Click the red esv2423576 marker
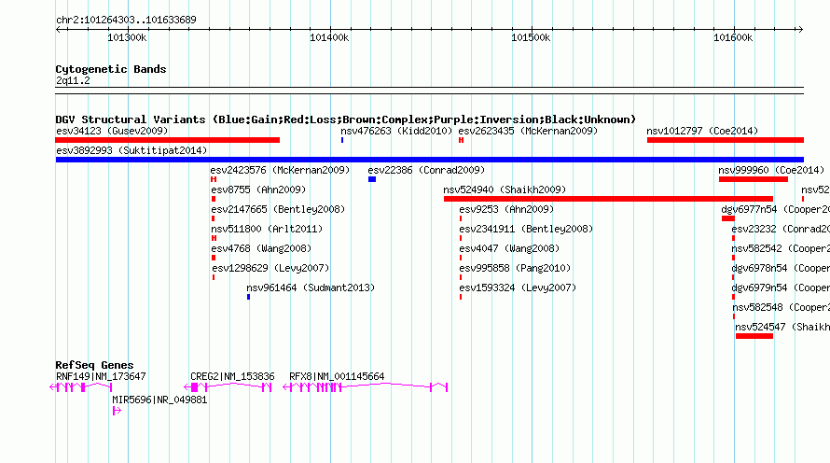This screenshot has width=830, height=463. pos(214,179)
